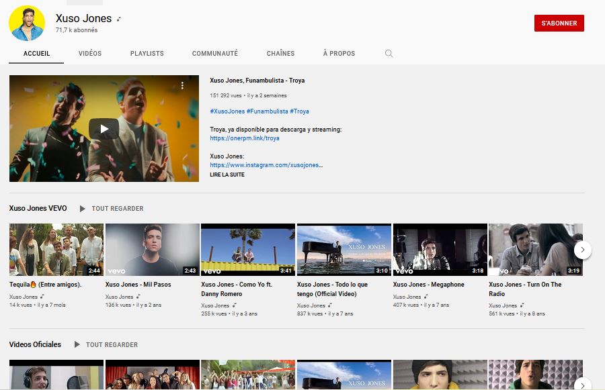
Task: Click the #Troya hashtag
Action: pyautogui.click(x=299, y=111)
